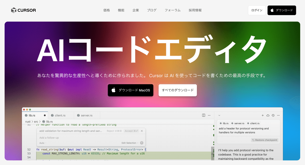Open a new chat with the plus icon

[263, 115]
